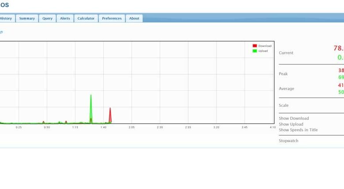Click the Peak label
Screen dimensions: 344x189
click(x=283, y=74)
